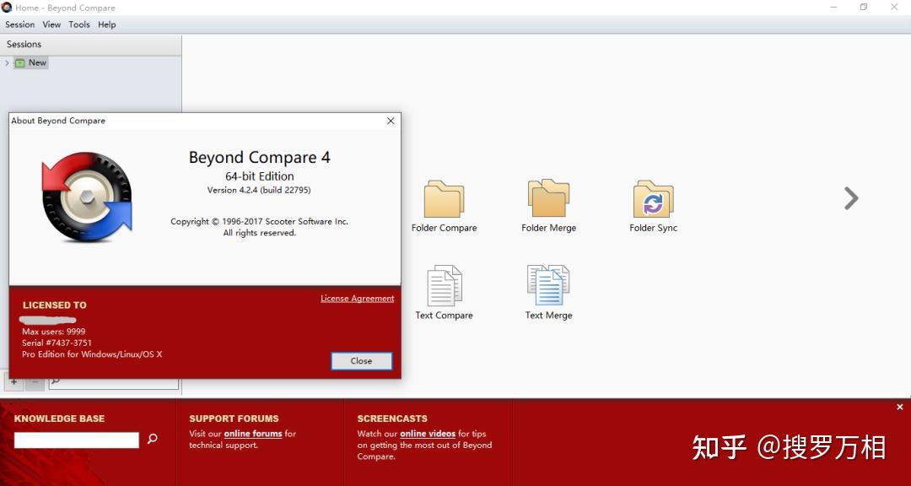
Task: Dismiss the red footer banner with the X
Action: pyautogui.click(x=900, y=407)
